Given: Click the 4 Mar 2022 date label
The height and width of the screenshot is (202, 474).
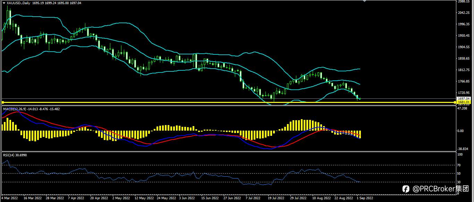Looking at the screenshot, I should tap(10, 198).
